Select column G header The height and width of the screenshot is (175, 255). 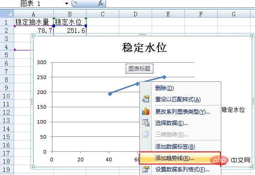pos(234,14)
